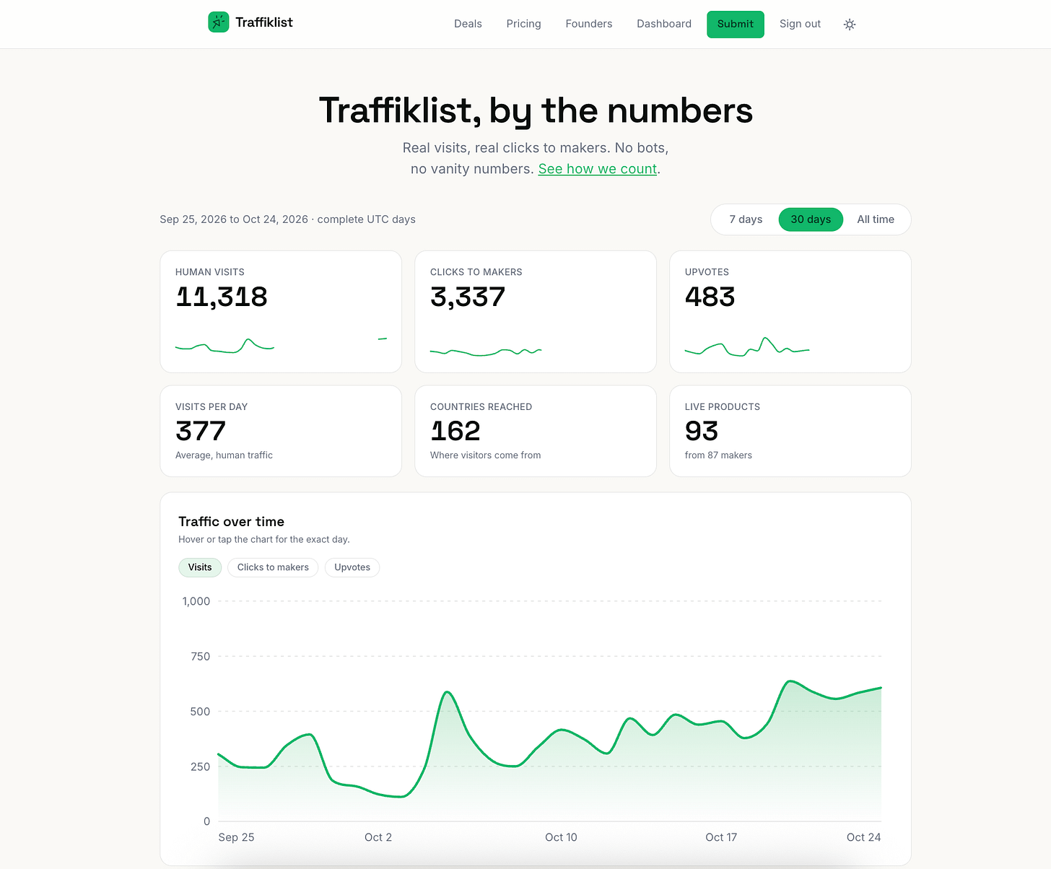Image resolution: width=1051 pixels, height=869 pixels.
Task: Show Upvotes series on the chart
Action: [x=352, y=567]
